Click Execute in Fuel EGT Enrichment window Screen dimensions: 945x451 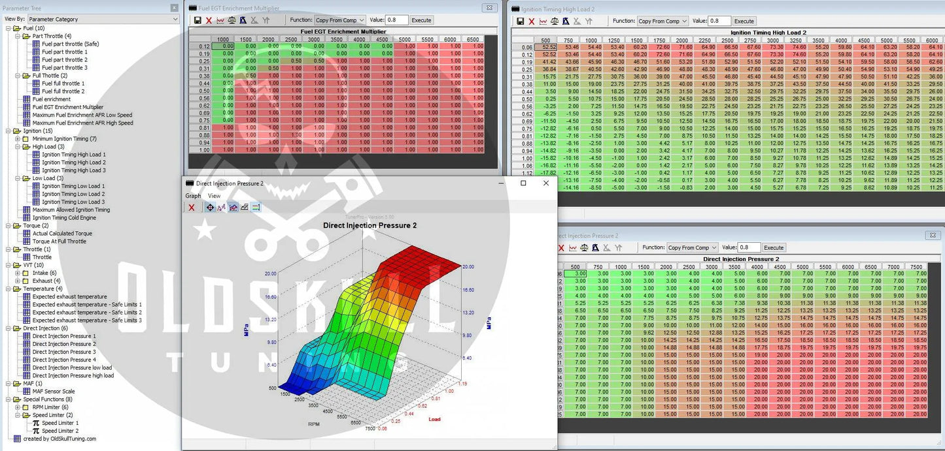click(x=421, y=20)
